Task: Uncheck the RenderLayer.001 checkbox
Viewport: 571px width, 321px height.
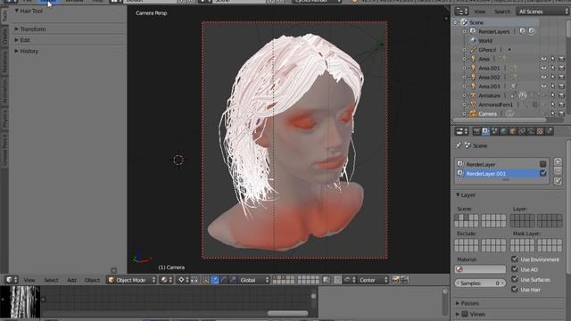Action: pos(542,173)
